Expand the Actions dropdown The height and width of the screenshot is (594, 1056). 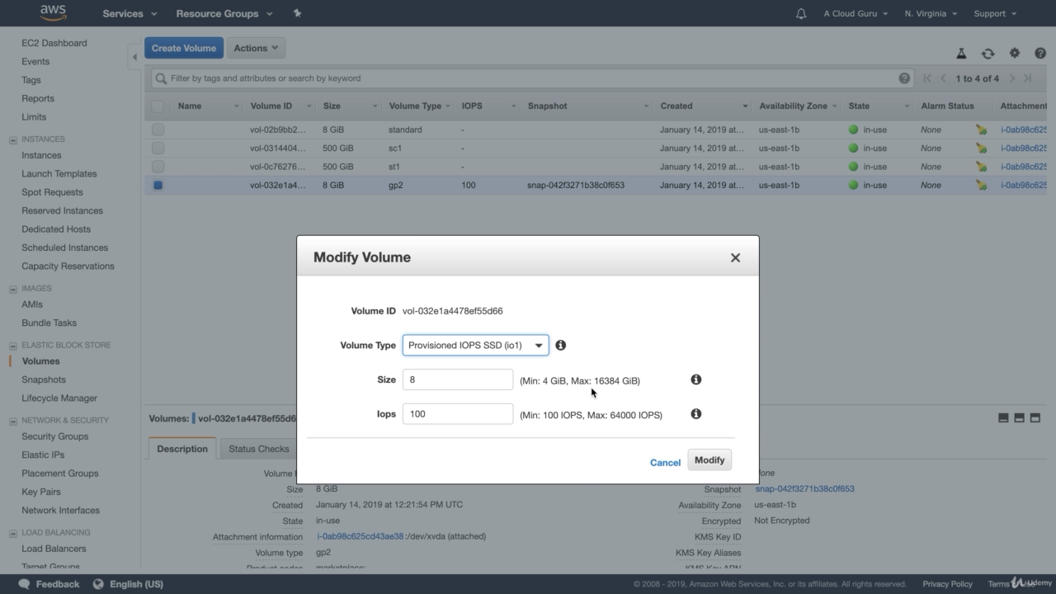(x=256, y=47)
